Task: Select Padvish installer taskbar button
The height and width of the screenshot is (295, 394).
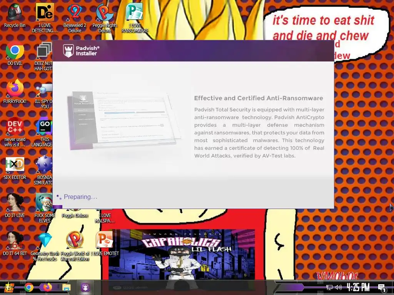Action: 85,287
